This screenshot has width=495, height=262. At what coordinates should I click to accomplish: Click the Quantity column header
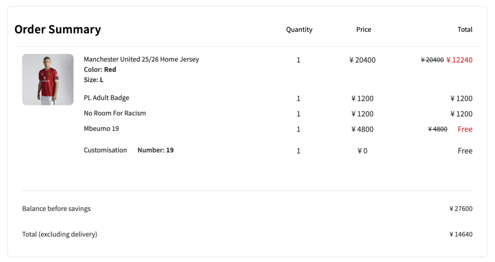(299, 29)
